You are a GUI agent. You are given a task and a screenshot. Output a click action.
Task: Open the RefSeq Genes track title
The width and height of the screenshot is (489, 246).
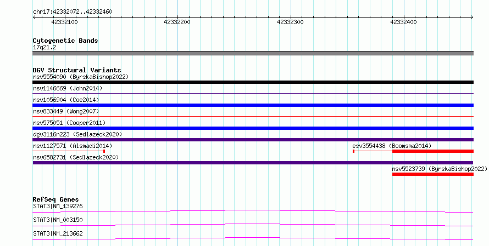point(55,199)
